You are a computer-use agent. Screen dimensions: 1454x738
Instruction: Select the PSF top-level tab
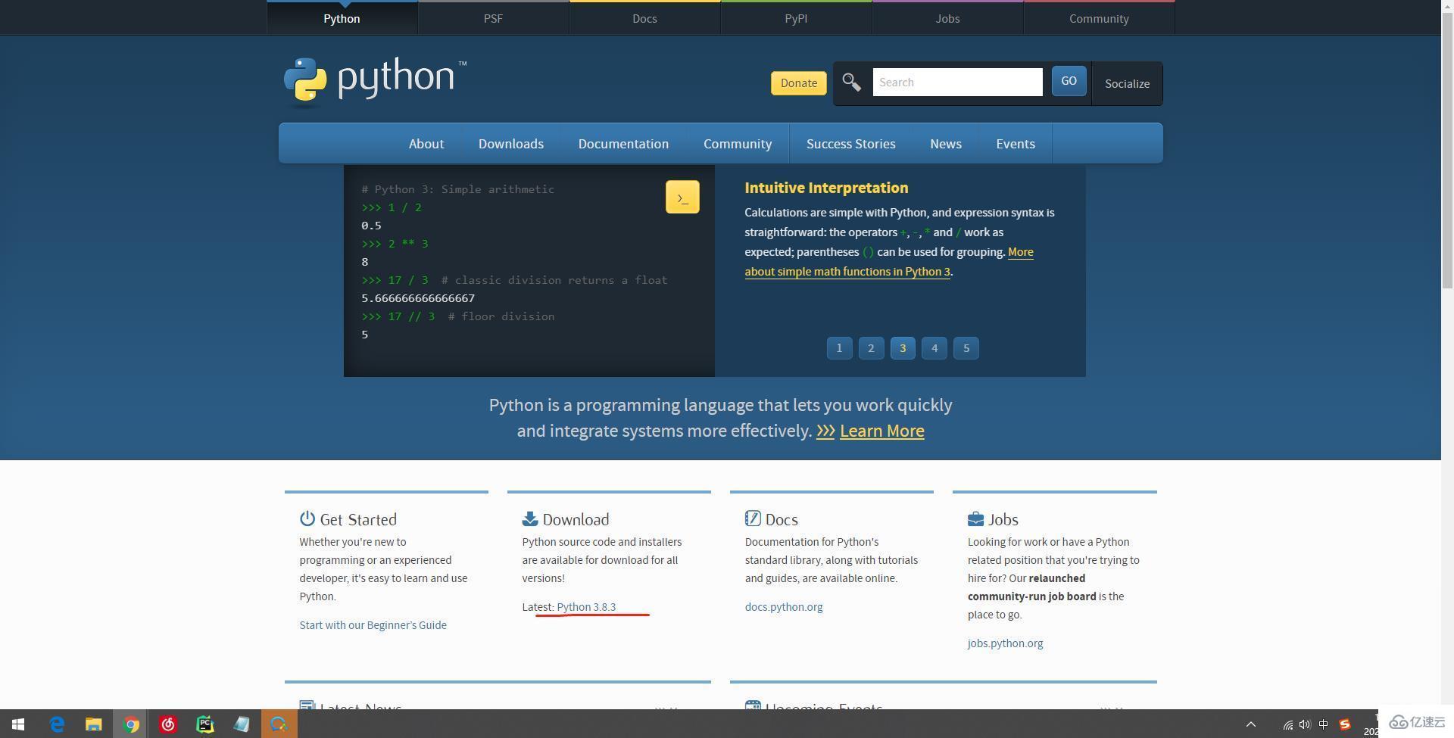493,18
